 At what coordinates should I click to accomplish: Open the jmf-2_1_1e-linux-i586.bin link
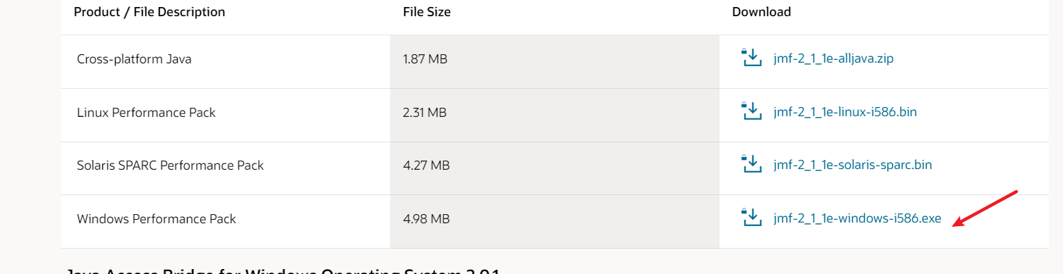(845, 112)
